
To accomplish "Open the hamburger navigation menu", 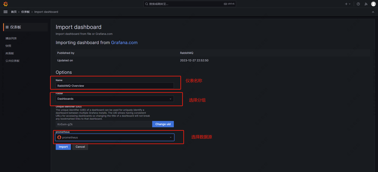I will point(6,12).
